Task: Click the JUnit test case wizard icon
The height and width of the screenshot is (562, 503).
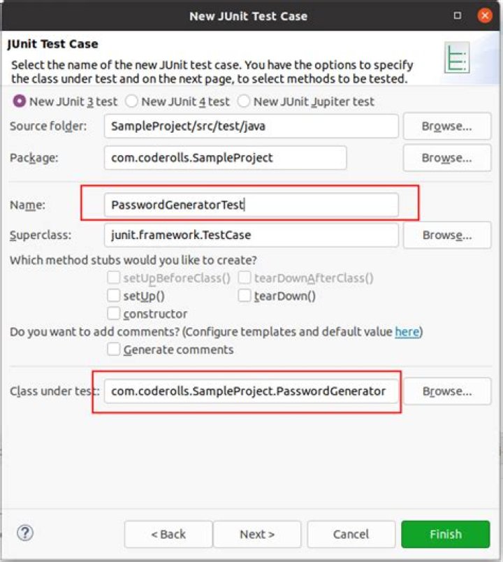Action: coord(455,59)
